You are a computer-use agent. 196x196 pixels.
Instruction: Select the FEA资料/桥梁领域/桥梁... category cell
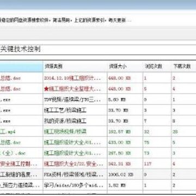tap(75, 175)
